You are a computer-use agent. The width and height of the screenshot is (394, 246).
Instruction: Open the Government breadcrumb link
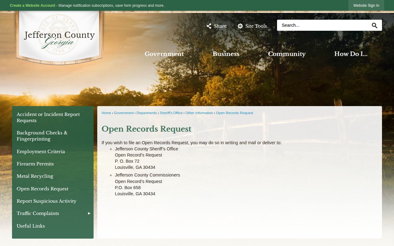click(x=124, y=113)
